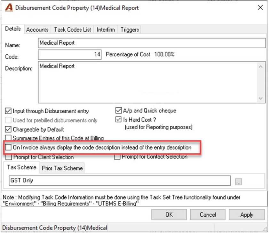Viewport: 270px width, 234px height.
Task: Toggle A/p and Quick cheque checkbox
Action: (x=118, y=110)
